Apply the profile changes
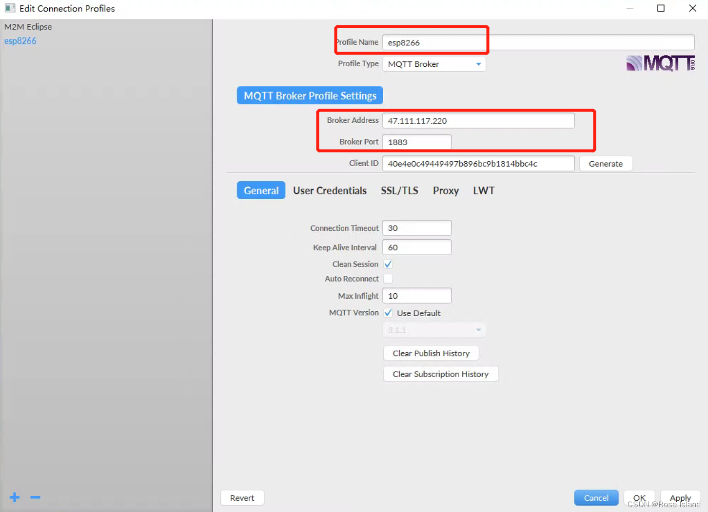Viewport: 708px width, 512px height. 680,497
